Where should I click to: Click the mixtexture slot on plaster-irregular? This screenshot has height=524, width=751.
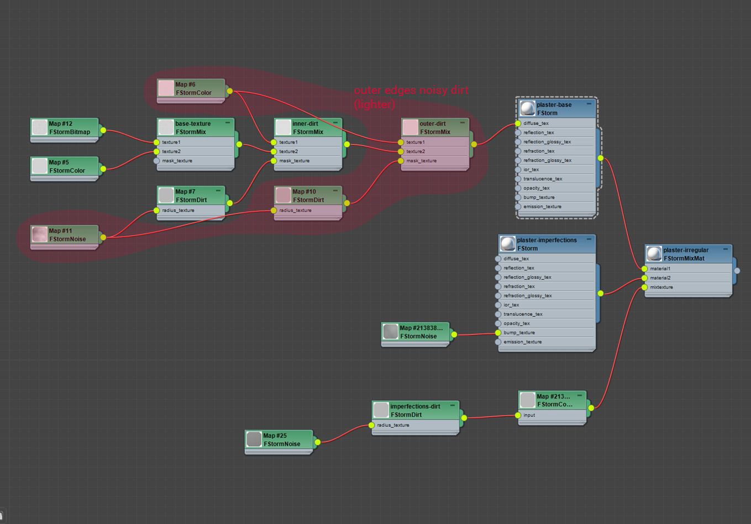(x=688, y=287)
